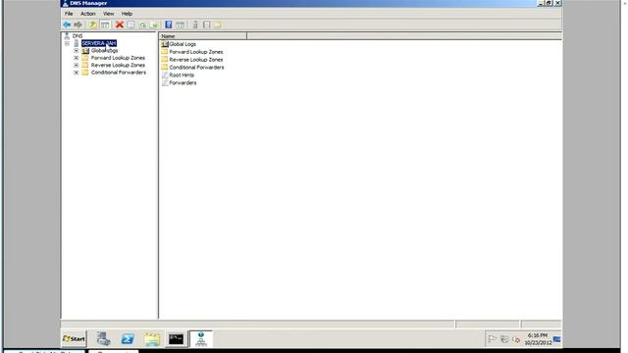Click the red X Delete icon
The height and width of the screenshot is (353, 628).
120,25
